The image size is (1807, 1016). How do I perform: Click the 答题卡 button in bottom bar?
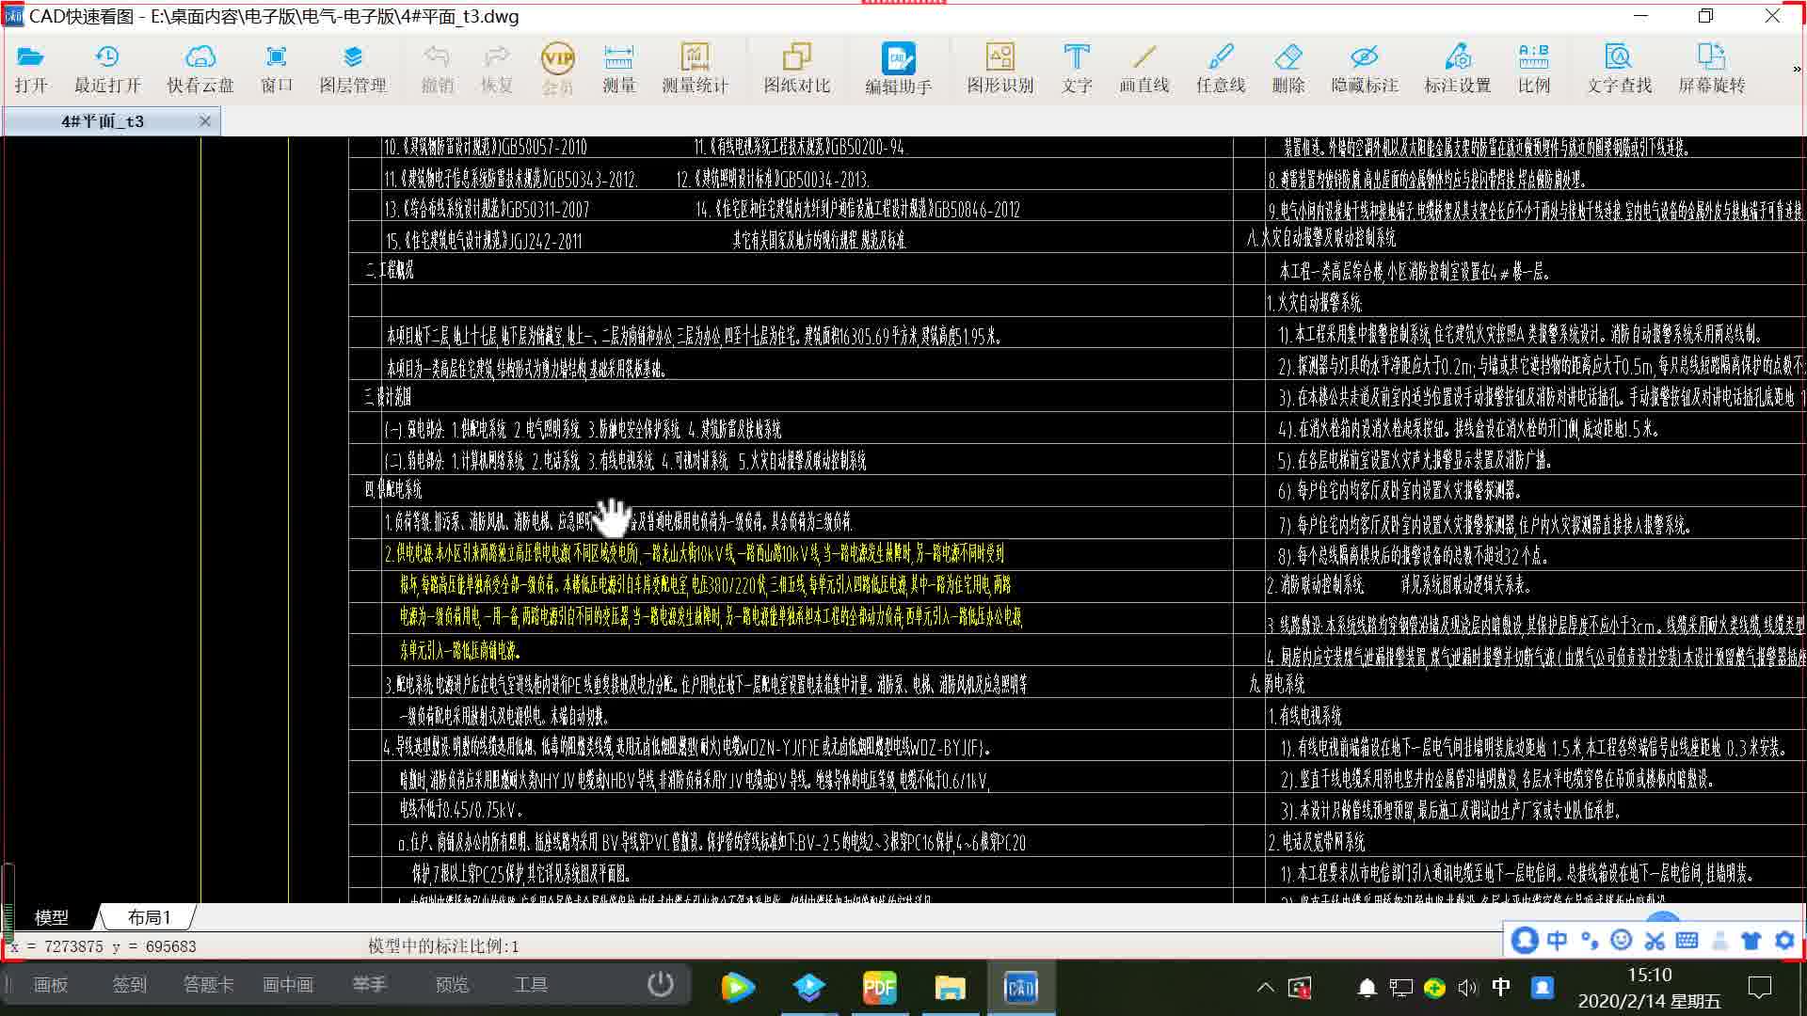pos(208,984)
